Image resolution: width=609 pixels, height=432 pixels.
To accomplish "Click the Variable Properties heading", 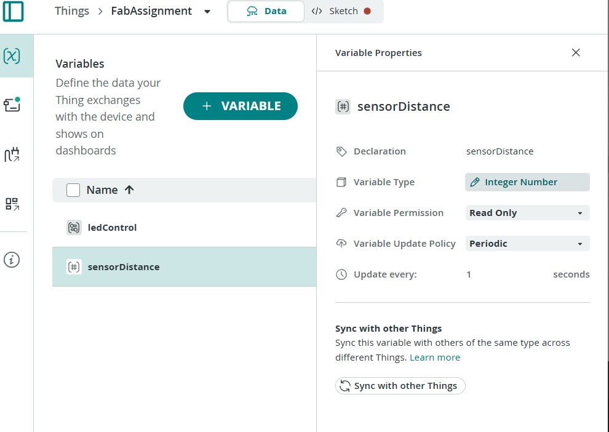I will click(x=378, y=53).
